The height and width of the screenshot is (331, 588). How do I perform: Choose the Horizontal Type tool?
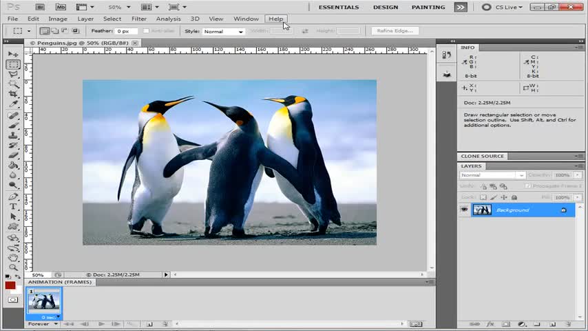tap(13, 206)
